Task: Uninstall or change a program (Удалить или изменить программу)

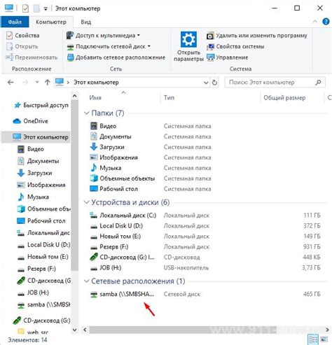Action: pos(257,36)
